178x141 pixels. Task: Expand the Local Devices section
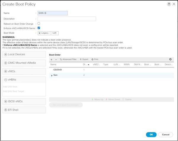point(24,54)
